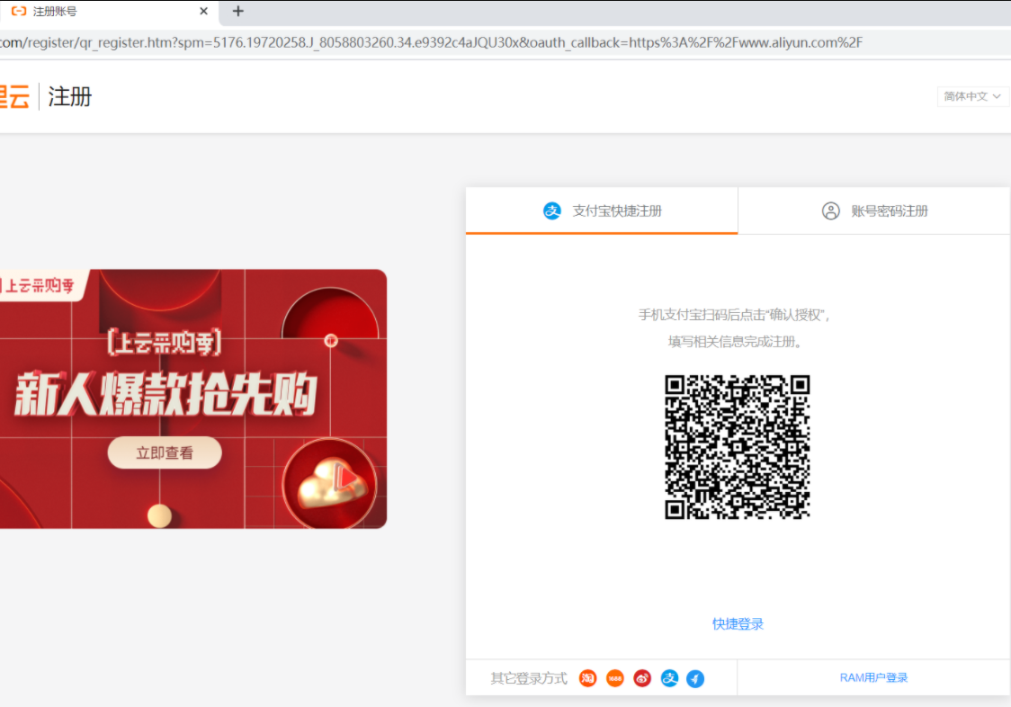Click the browser address bar URL
This screenshot has width=1011, height=707.
[431, 42]
